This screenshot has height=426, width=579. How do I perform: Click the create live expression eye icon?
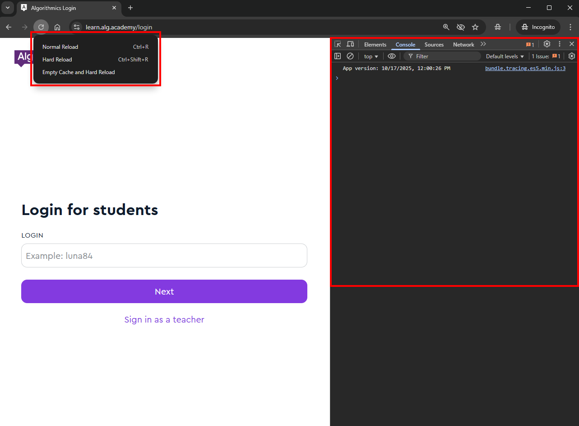point(392,56)
